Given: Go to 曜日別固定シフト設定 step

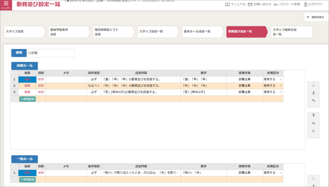Looking at the screenshot, I should click(x=113, y=32).
